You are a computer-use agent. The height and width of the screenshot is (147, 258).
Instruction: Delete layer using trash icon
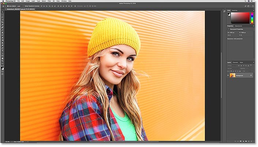[251, 141]
